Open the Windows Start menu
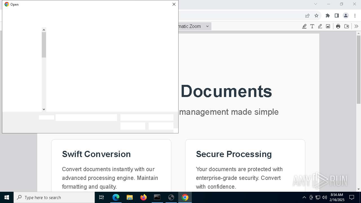Image resolution: width=361 pixels, height=203 pixels. click(x=7, y=197)
